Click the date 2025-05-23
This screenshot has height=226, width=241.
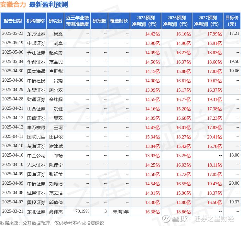coord(13,33)
